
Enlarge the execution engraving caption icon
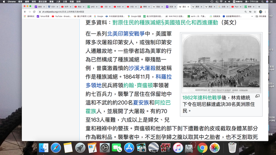tap(257, 96)
